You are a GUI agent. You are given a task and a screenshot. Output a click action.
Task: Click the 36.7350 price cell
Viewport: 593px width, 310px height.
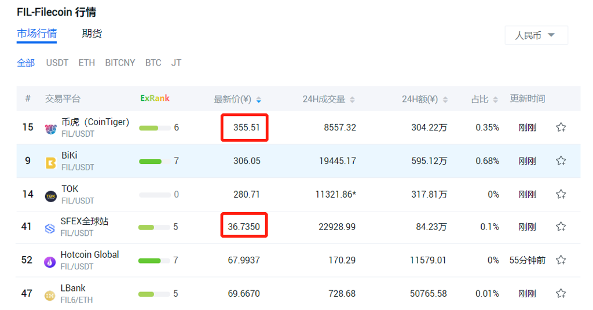pos(244,227)
